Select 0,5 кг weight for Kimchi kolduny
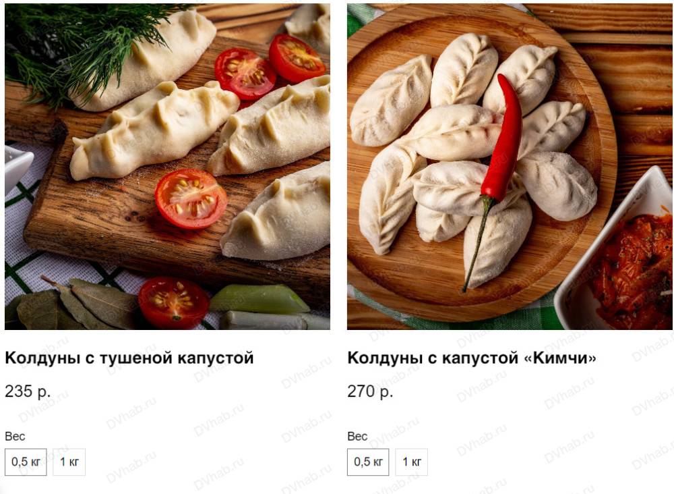 [x=368, y=462]
